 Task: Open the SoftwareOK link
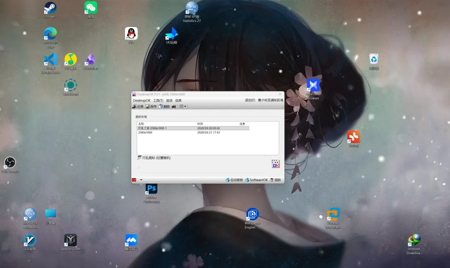coord(256,180)
